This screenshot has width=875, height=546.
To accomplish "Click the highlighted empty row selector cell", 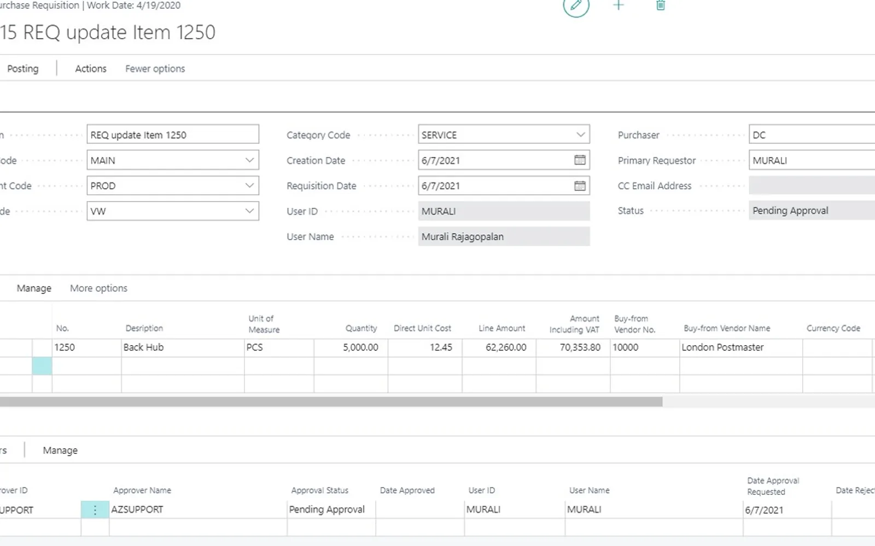I will (42, 366).
